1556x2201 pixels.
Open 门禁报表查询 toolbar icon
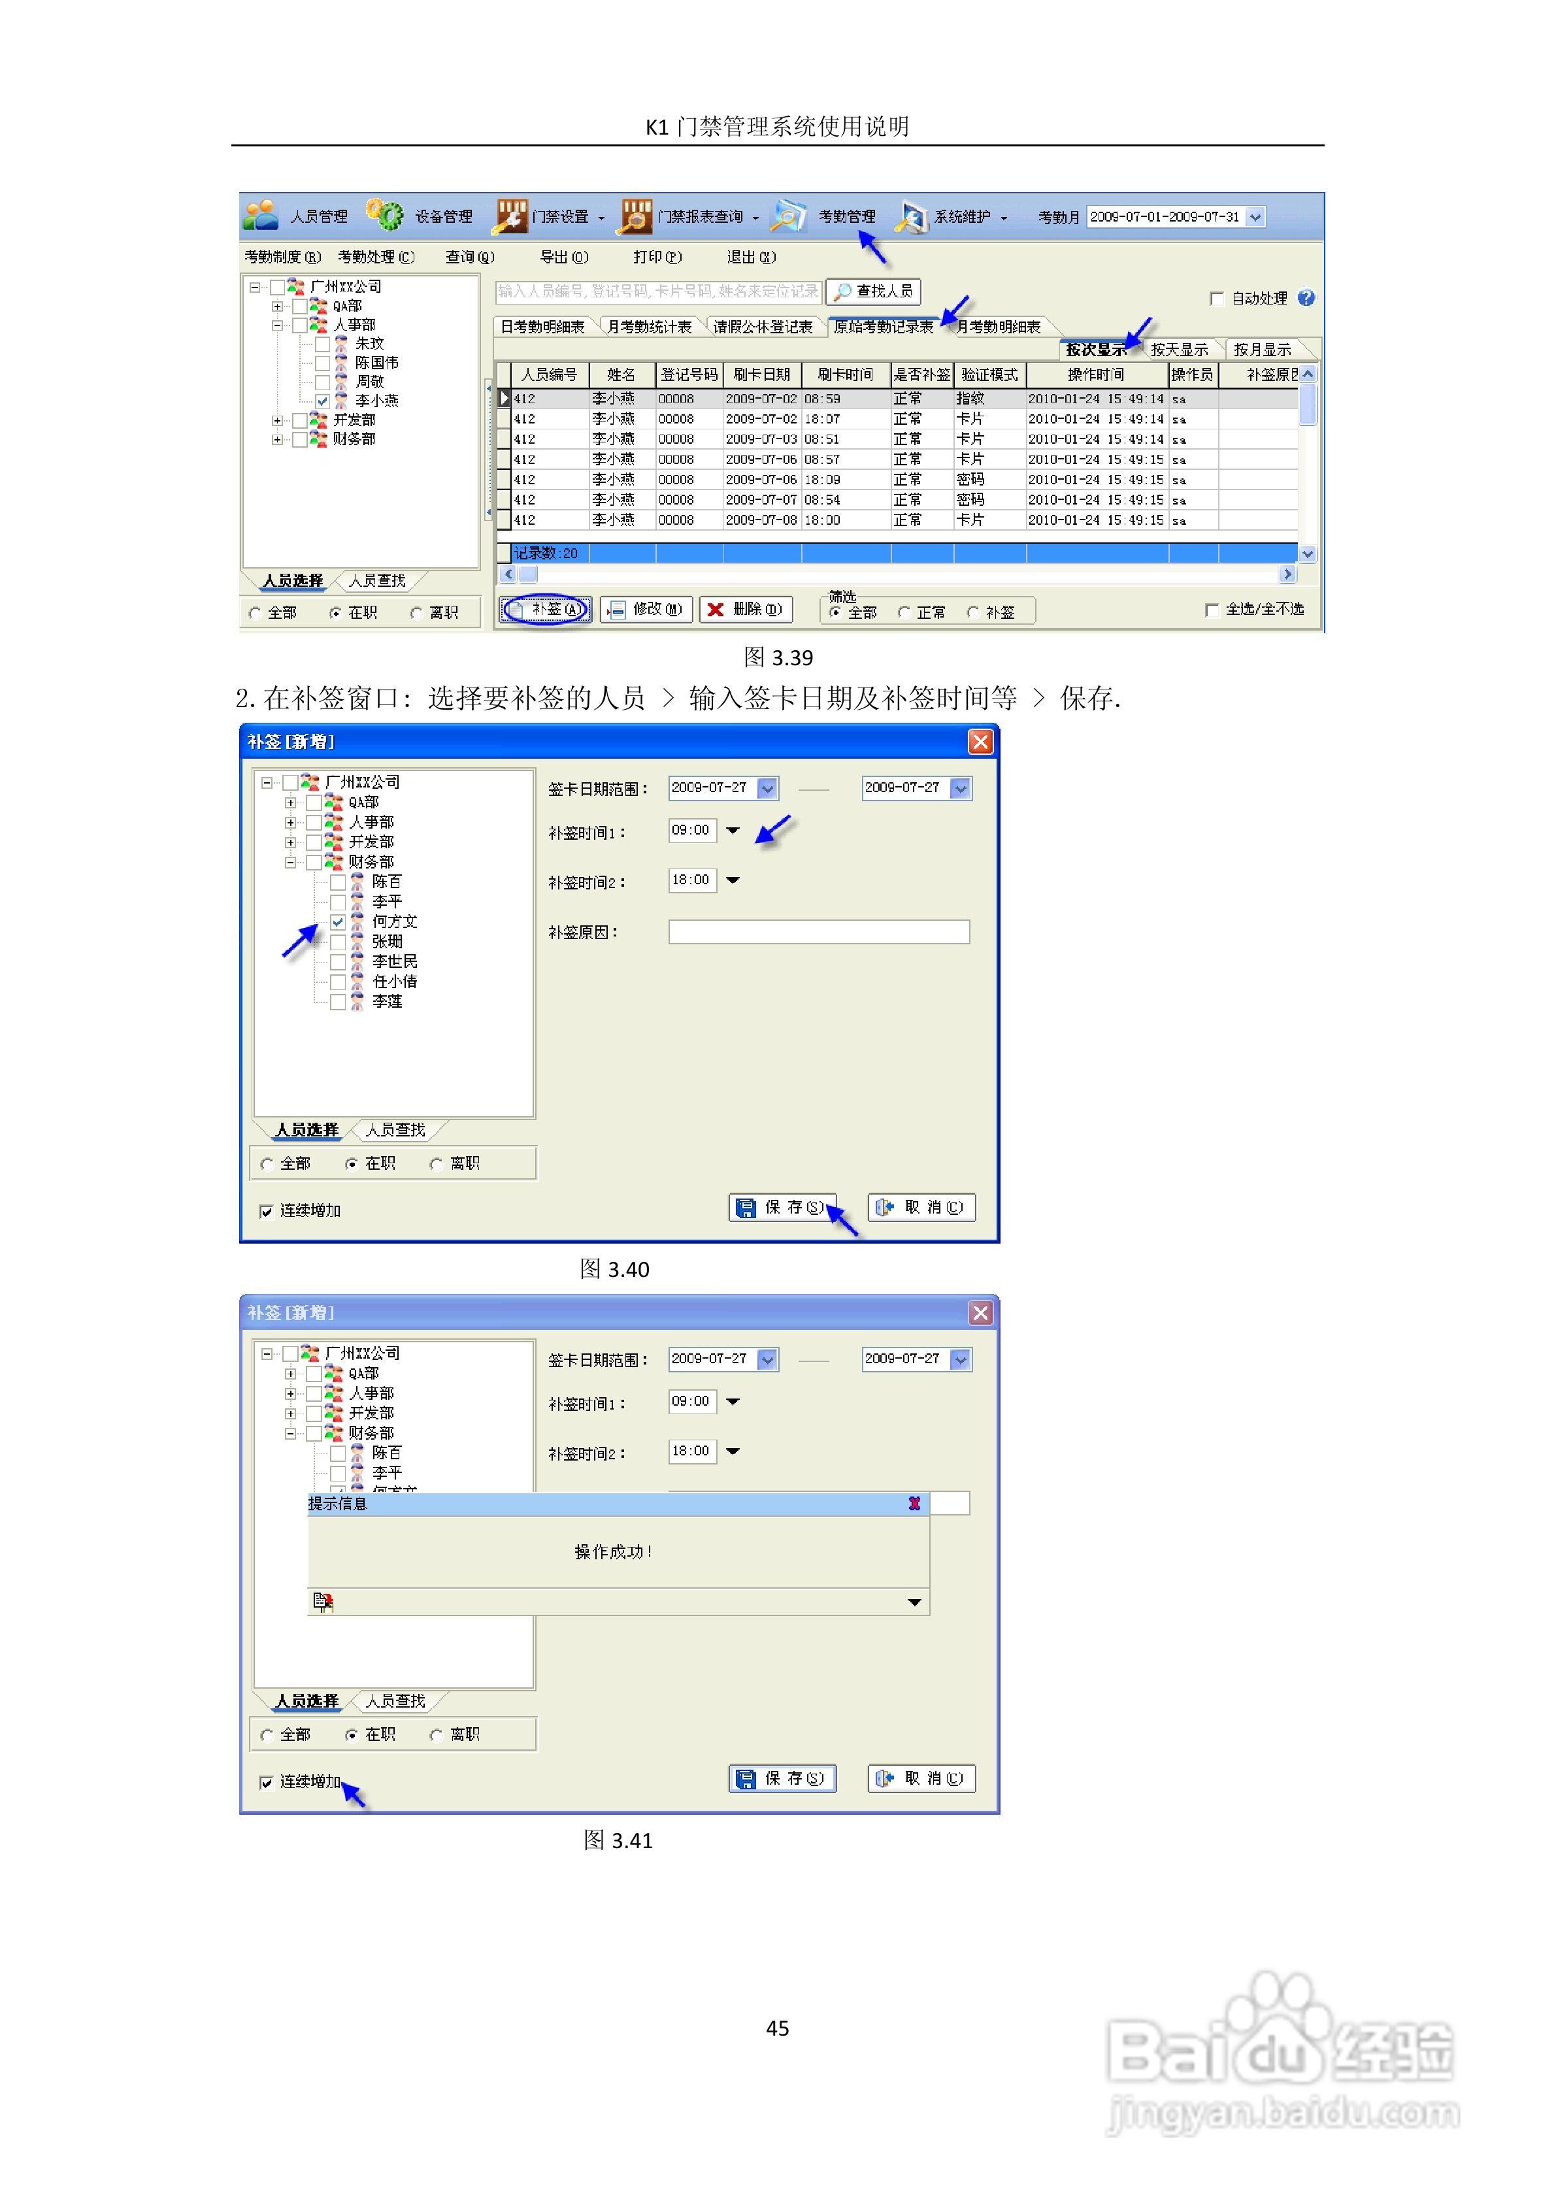click(x=636, y=216)
